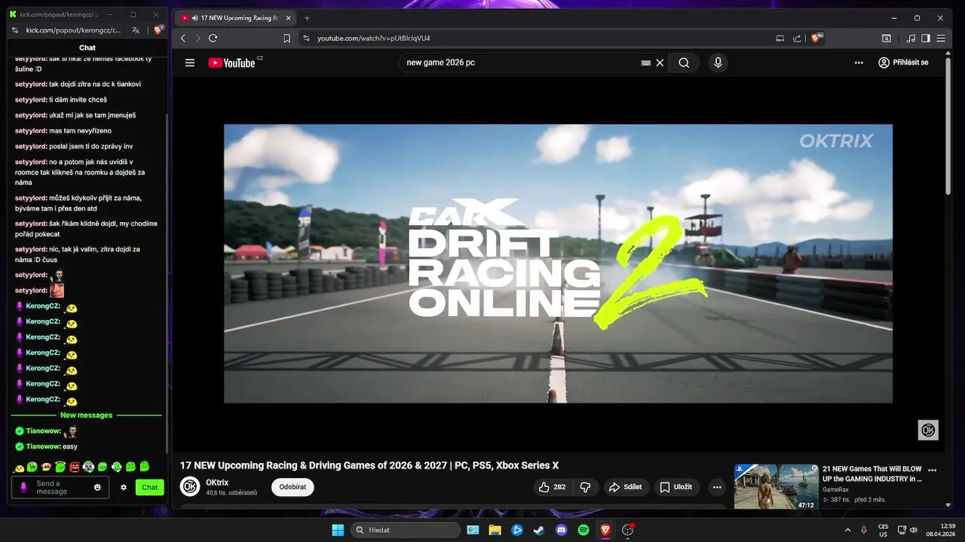Open emoji picker in Kick chat
Viewport: 965px width, 542px height.
click(x=97, y=487)
